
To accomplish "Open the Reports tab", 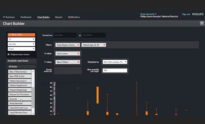I will (x=59, y=17).
